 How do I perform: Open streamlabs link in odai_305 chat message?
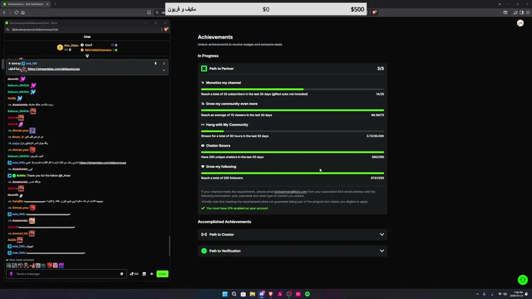[x=103, y=163]
